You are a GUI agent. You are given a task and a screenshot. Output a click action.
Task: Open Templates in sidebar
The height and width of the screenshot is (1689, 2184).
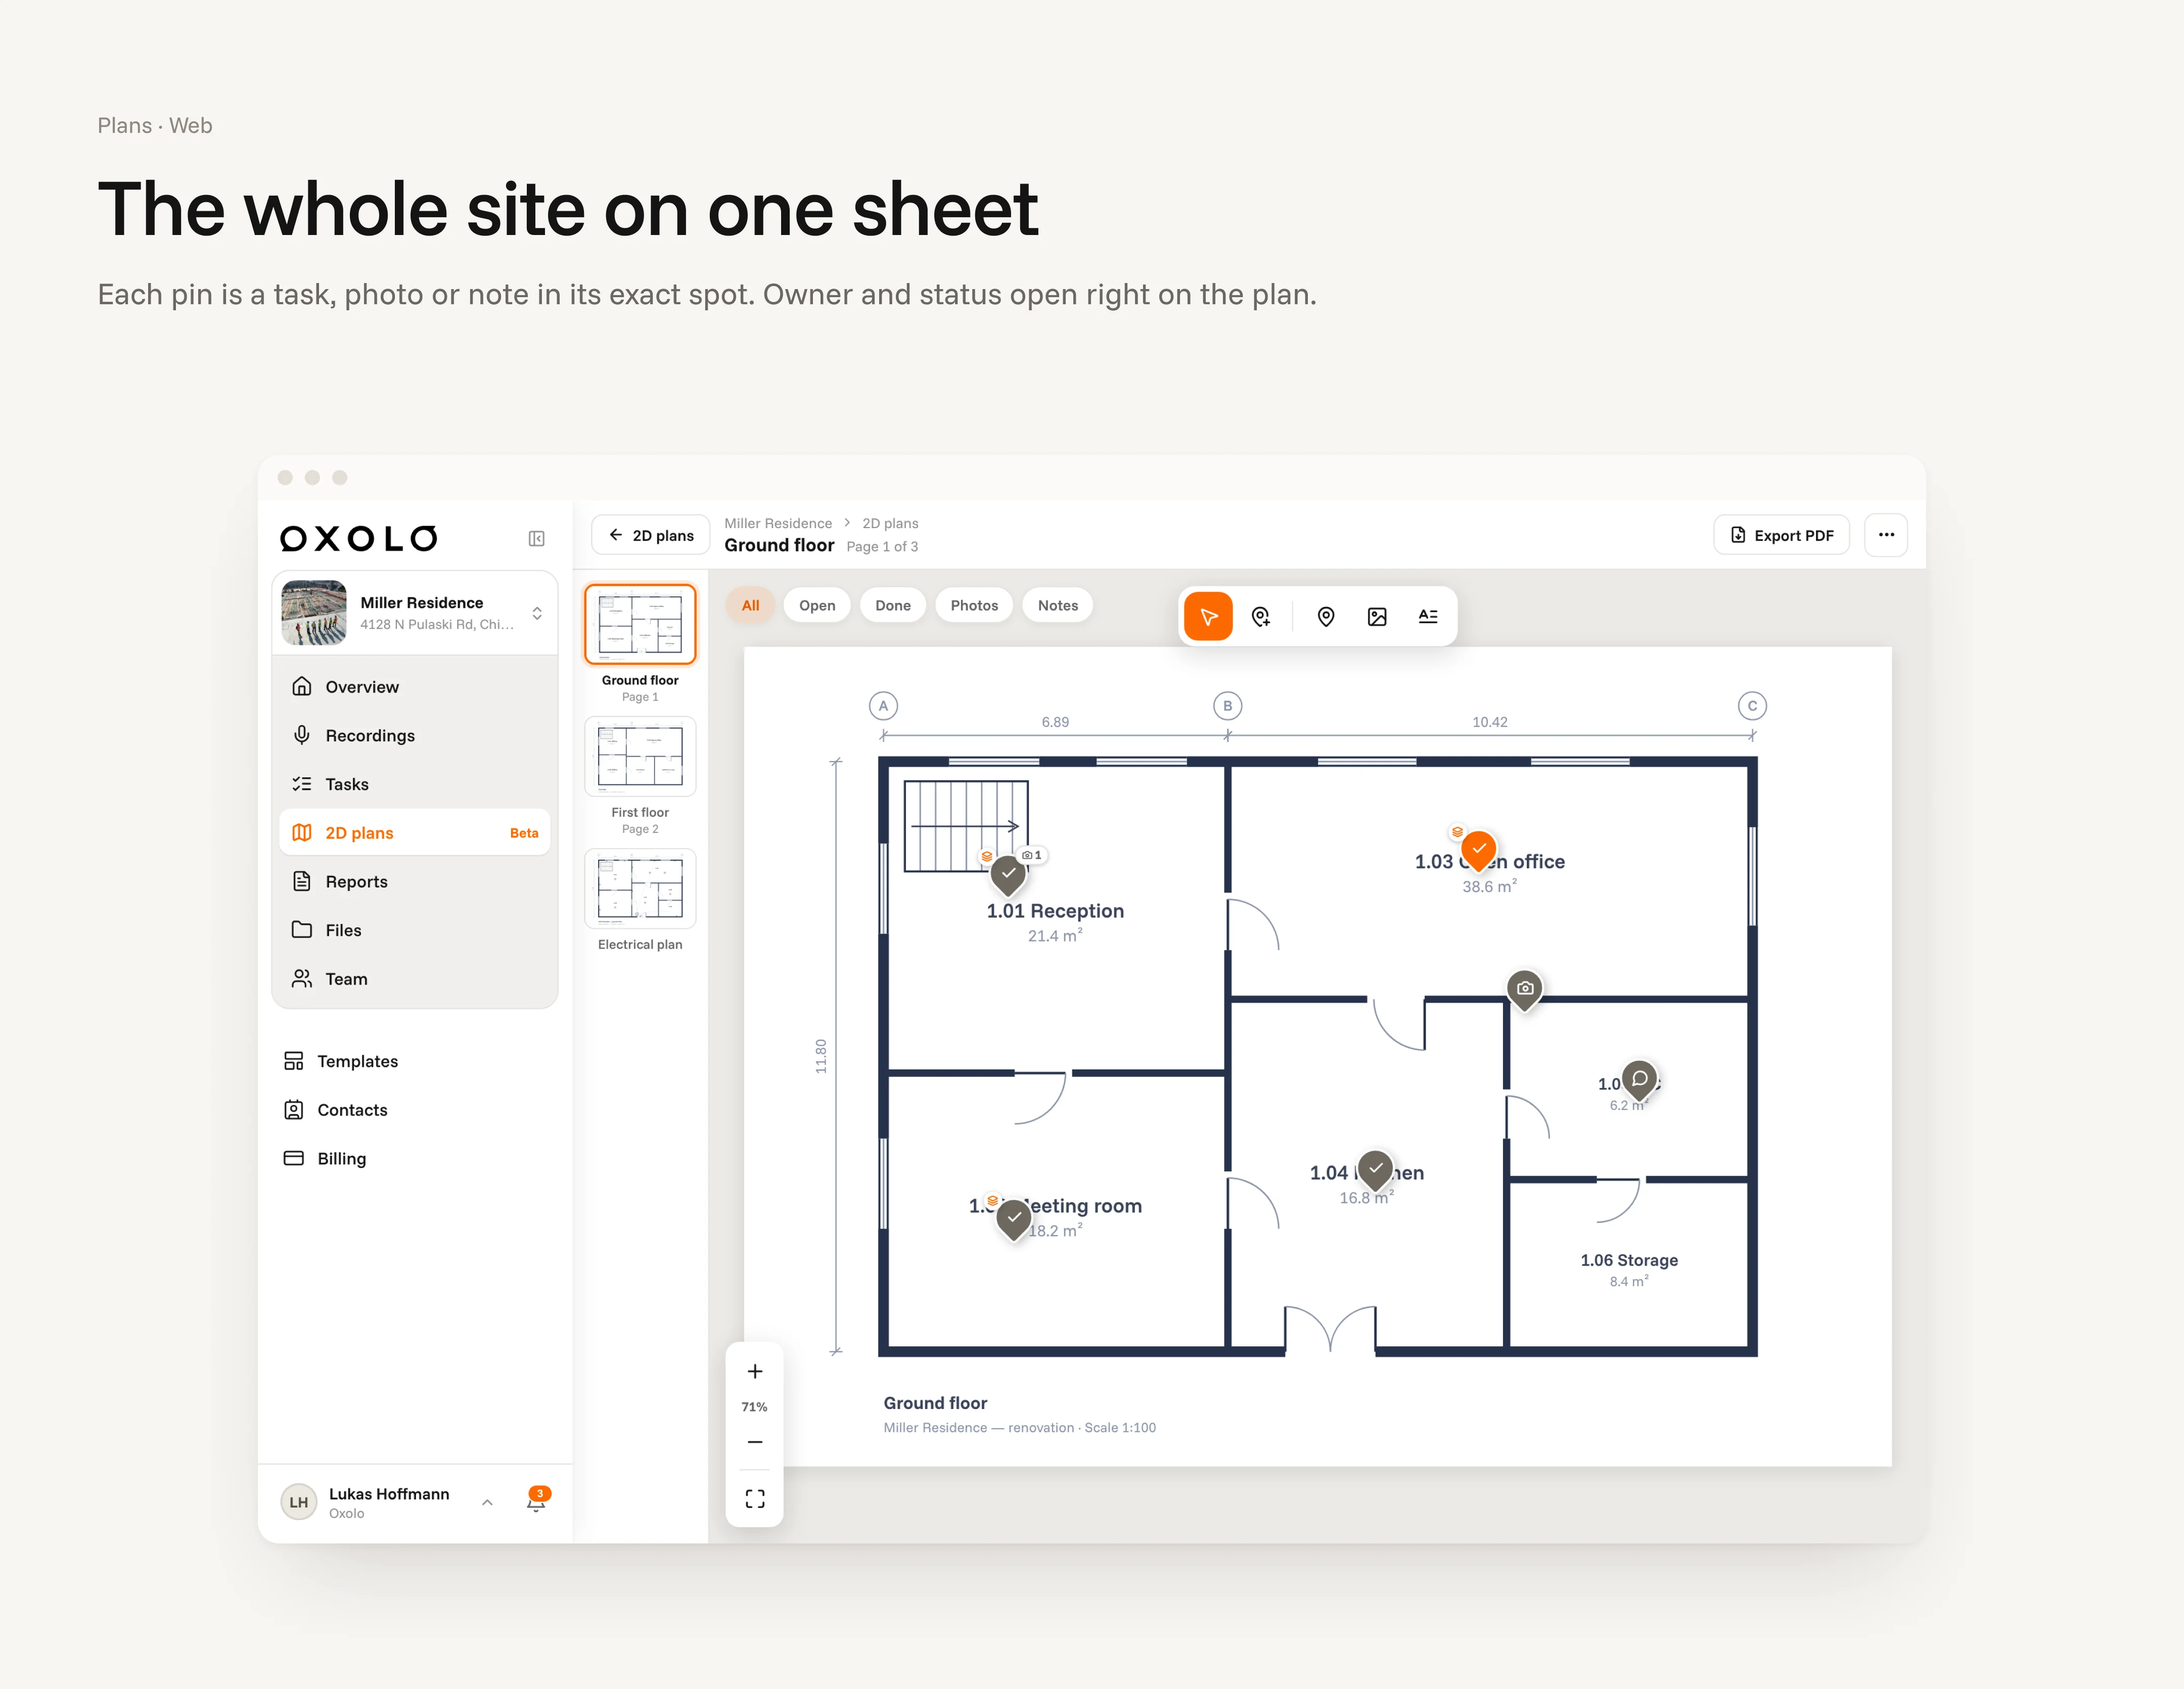point(415,1061)
